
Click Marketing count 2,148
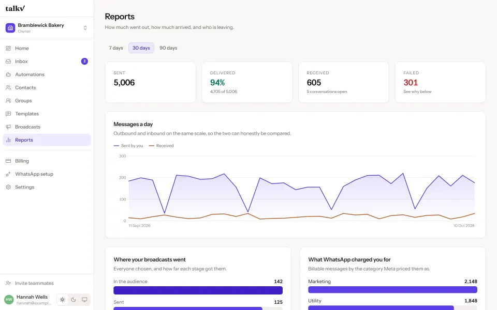coord(471,282)
